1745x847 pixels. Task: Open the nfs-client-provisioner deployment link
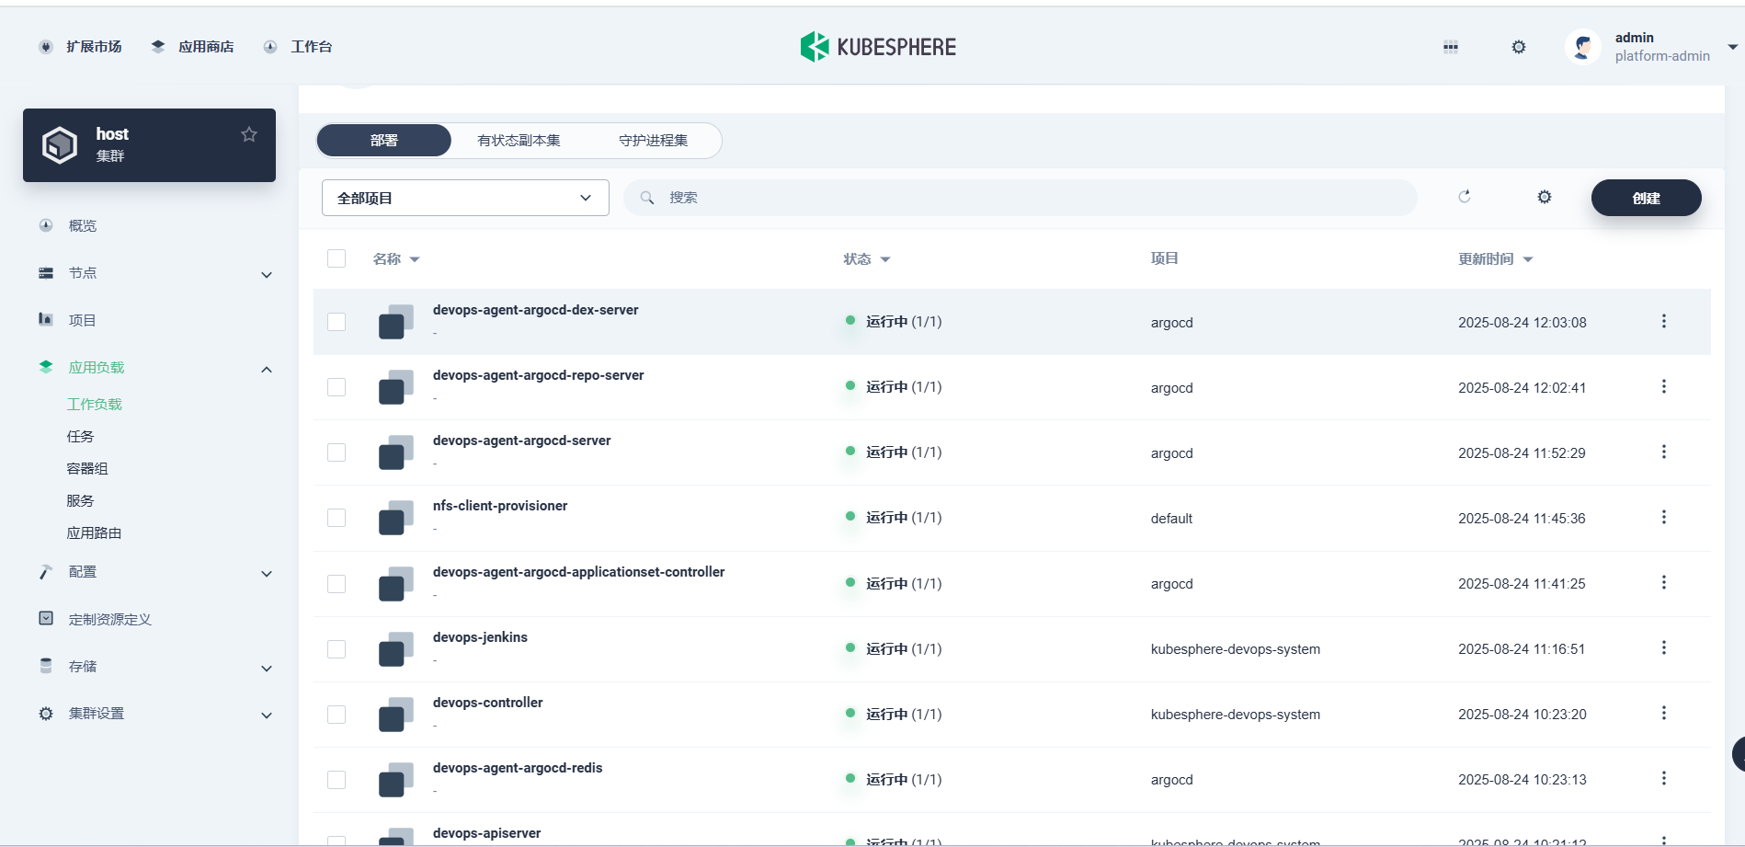pyautogui.click(x=500, y=506)
